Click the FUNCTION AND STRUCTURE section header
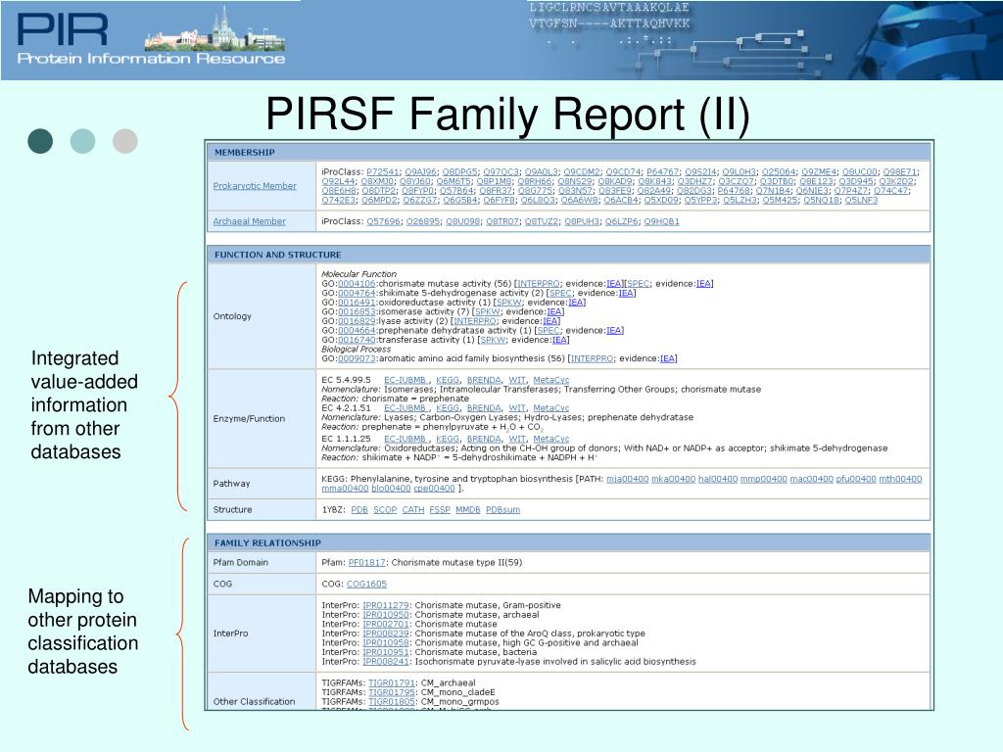 (x=569, y=255)
